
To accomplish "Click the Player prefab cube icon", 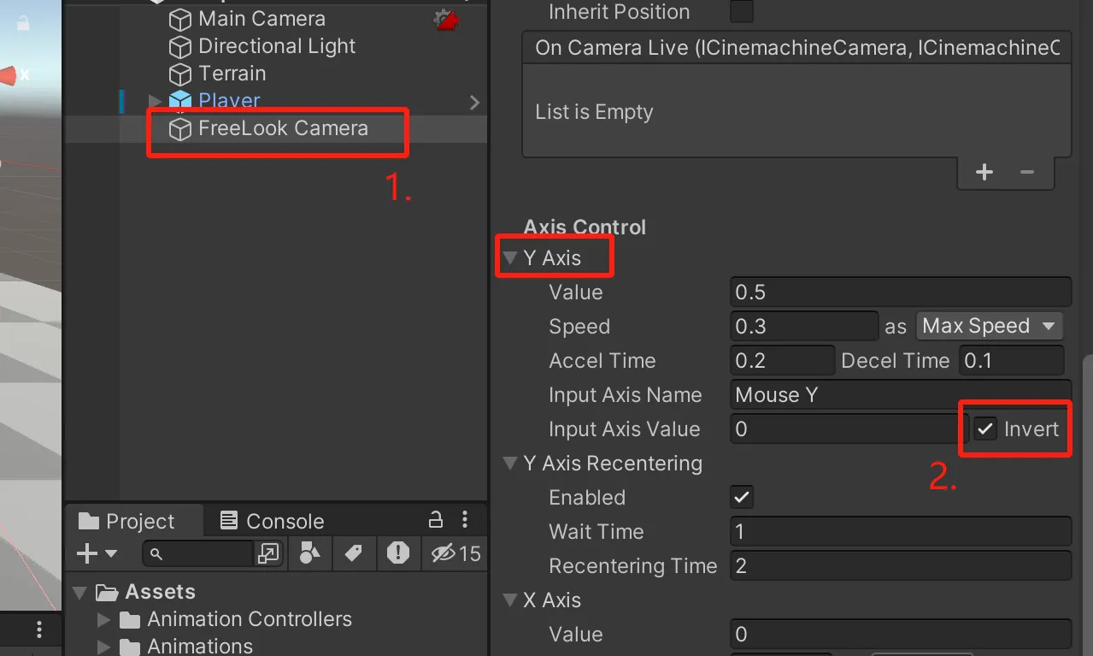I will [179, 101].
